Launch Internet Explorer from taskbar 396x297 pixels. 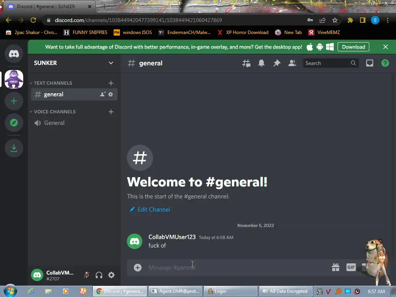31,291
